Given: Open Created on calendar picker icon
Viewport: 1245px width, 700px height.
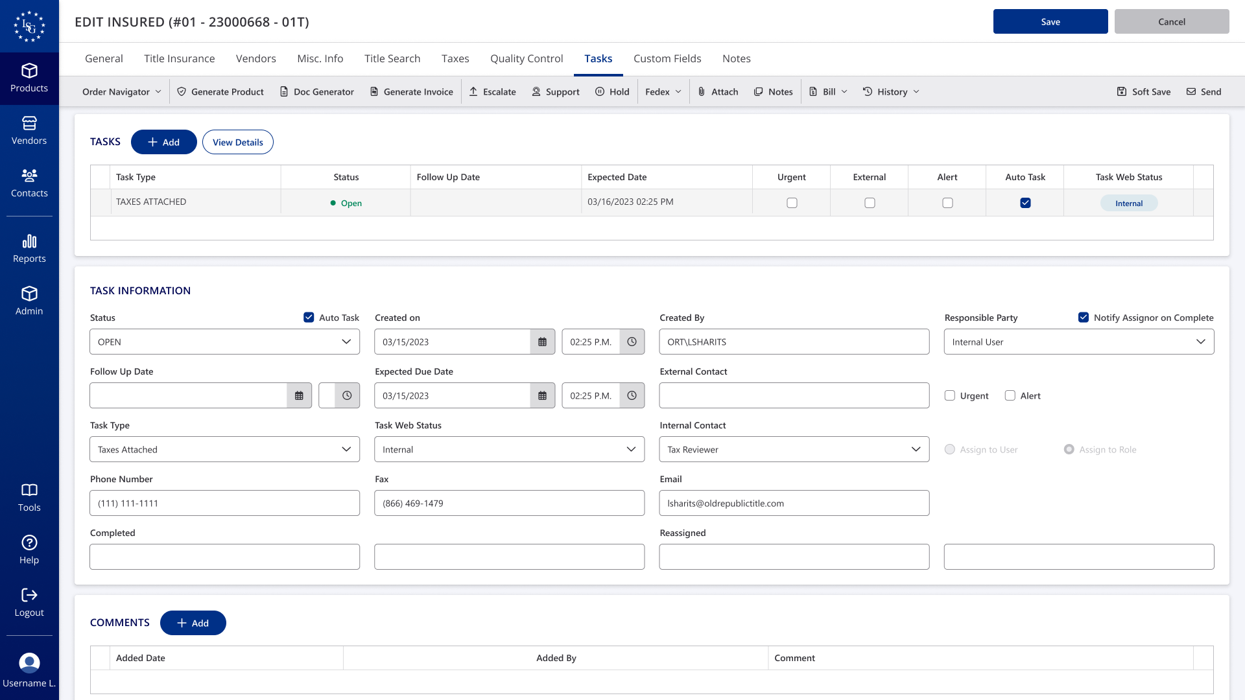Looking at the screenshot, I should [543, 342].
